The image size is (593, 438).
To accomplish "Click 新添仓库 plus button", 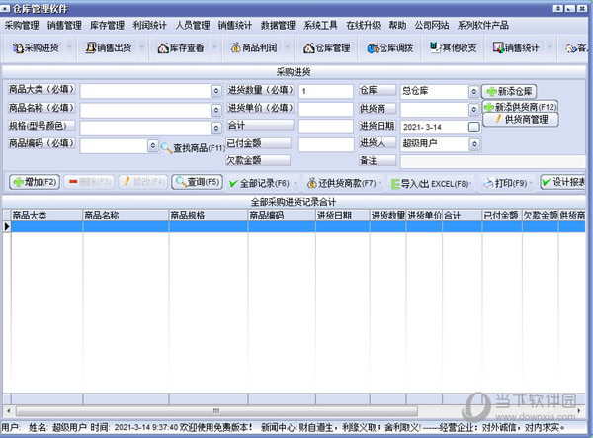I will point(509,91).
